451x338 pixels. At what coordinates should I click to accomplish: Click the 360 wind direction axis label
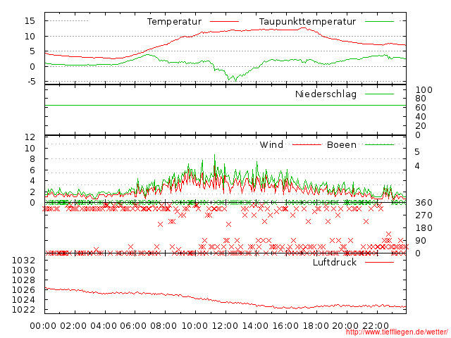coord(424,203)
